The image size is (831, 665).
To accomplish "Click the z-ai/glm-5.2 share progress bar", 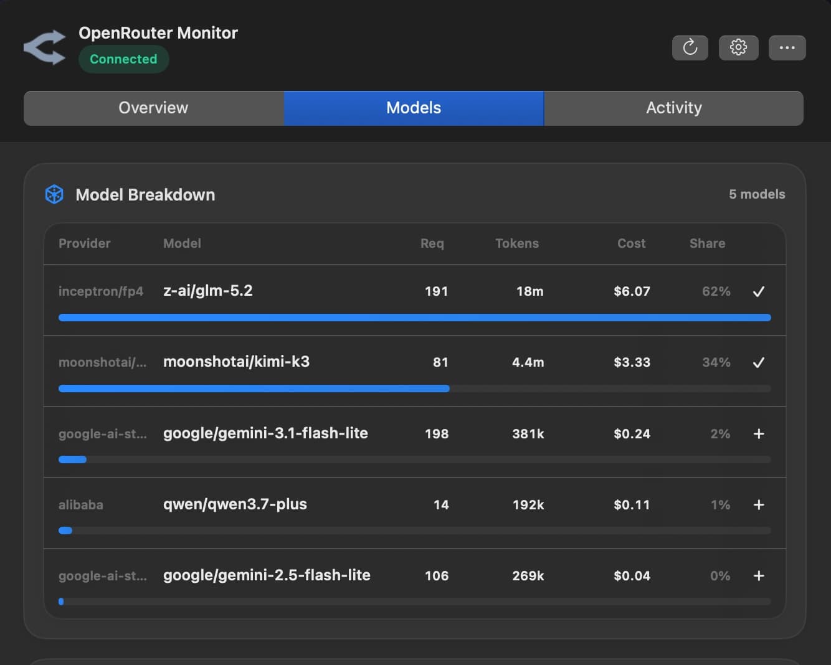I will click(415, 318).
